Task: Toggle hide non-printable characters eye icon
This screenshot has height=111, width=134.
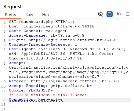Action: 100,14
